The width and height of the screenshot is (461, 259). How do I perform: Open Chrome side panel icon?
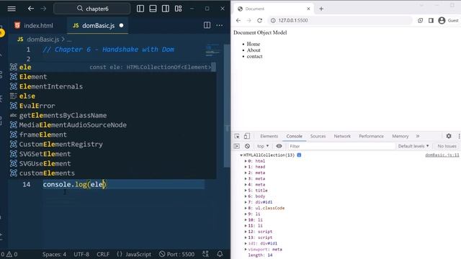(x=431, y=20)
